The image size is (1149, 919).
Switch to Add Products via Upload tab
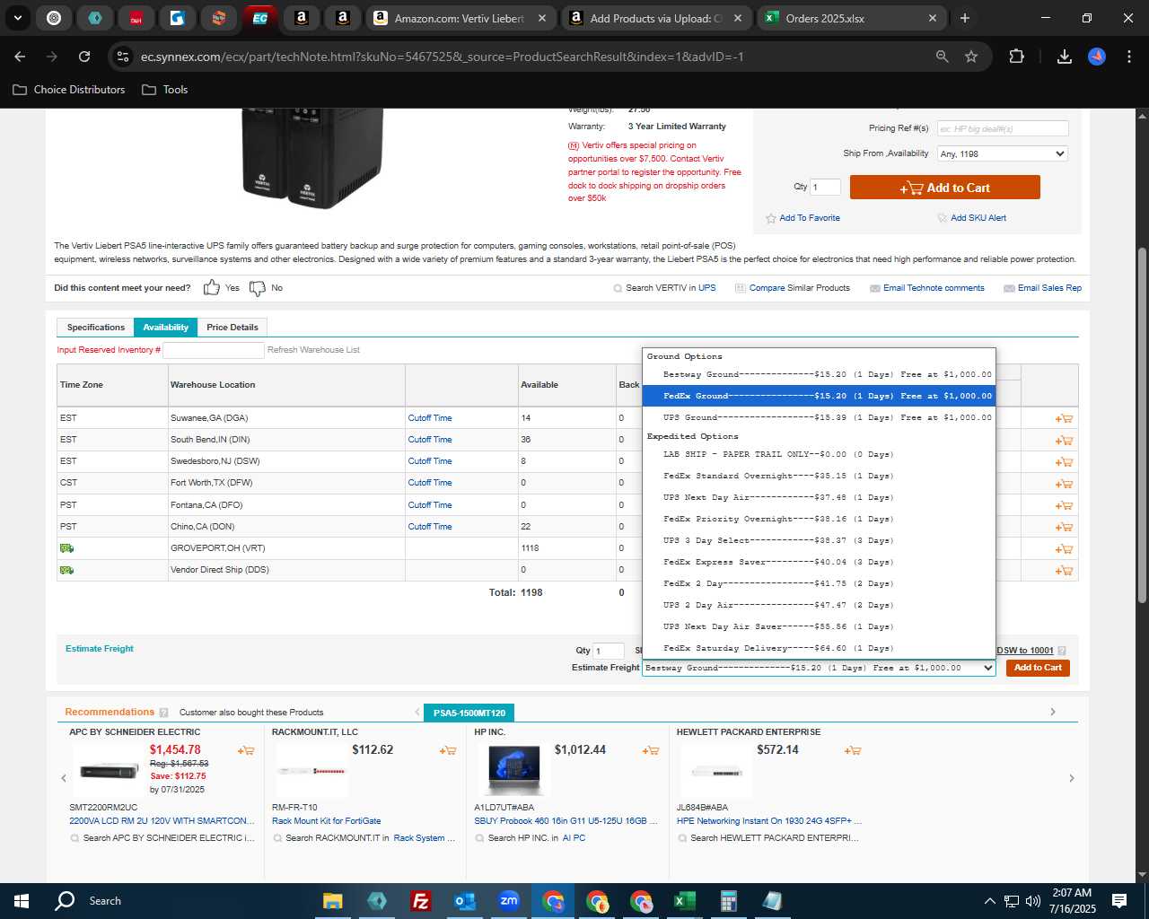(x=657, y=18)
